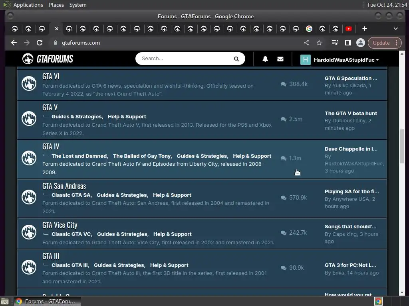Click the Search input field

[190, 59]
